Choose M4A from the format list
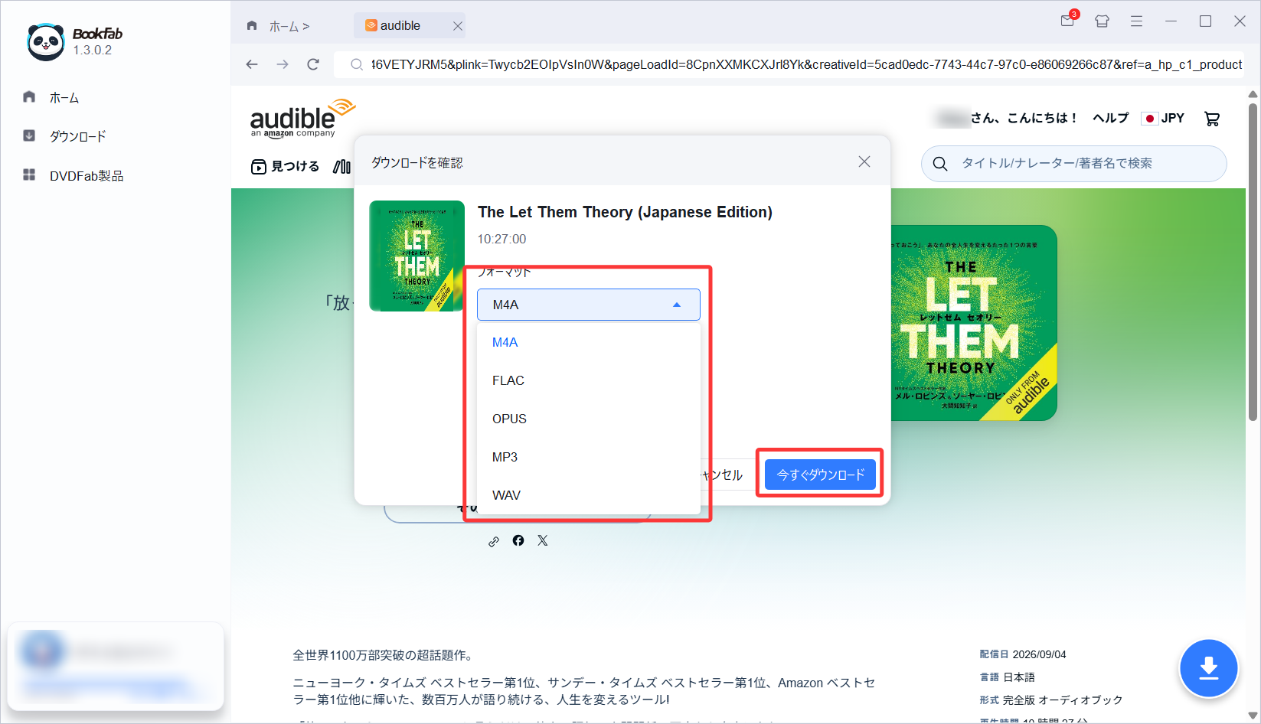The height and width of the screenshot is (724, 1261). pos(588,342)
